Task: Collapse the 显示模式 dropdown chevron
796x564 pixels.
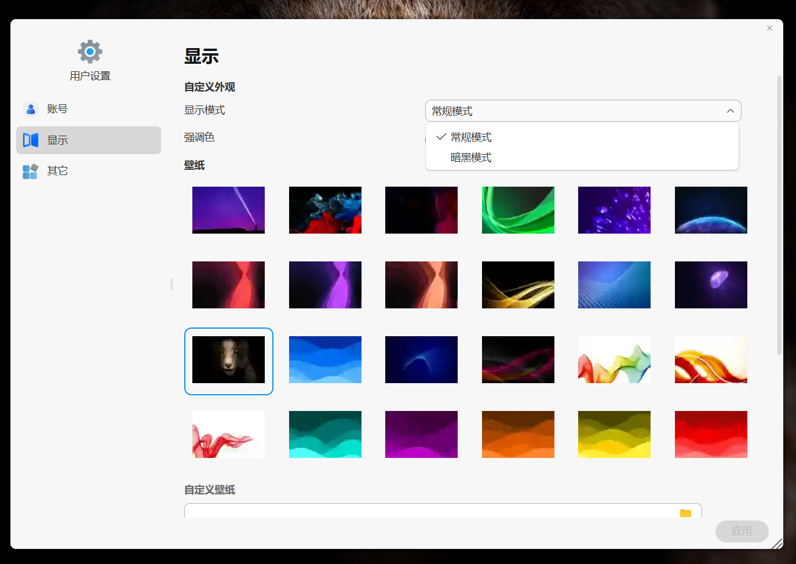Action: (730, 111)
